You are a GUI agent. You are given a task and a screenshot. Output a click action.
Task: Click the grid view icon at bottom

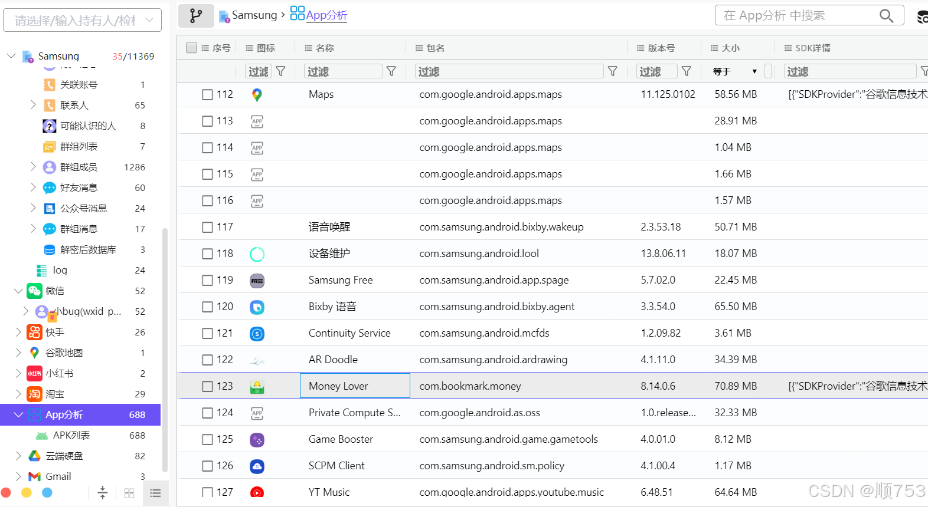[129, 493]
